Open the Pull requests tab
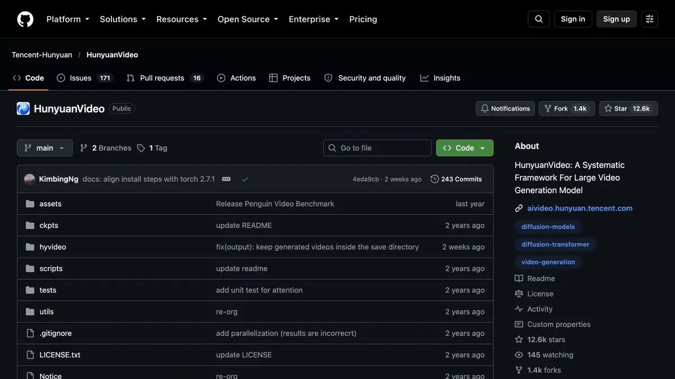Image resolution: width=675 pixels, height=379 pixels. (x=164, y=78)
